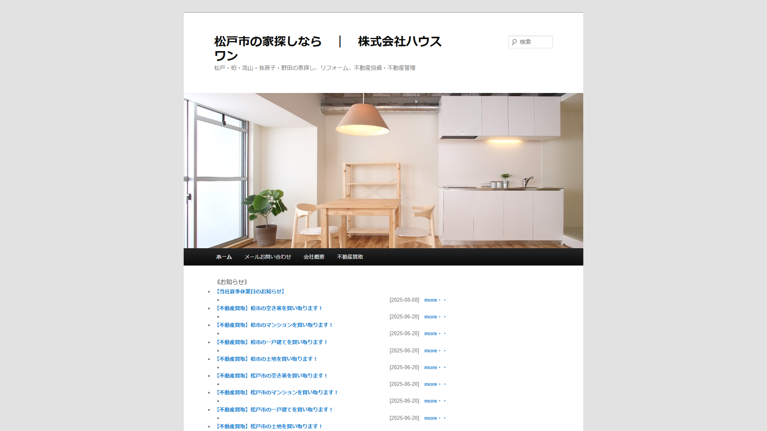The height and width of the screenshot is (431, 767).
Task: Click more link for 柏市の土地 entry
Action: tap(435, 368)
